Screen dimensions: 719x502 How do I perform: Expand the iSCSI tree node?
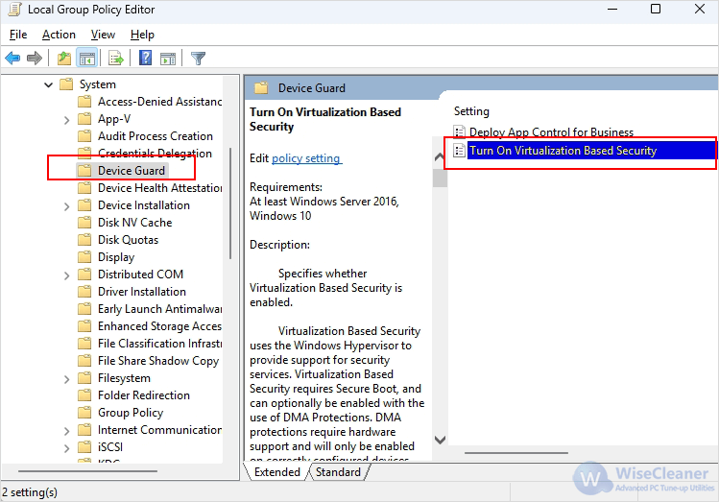pos(67,448)
